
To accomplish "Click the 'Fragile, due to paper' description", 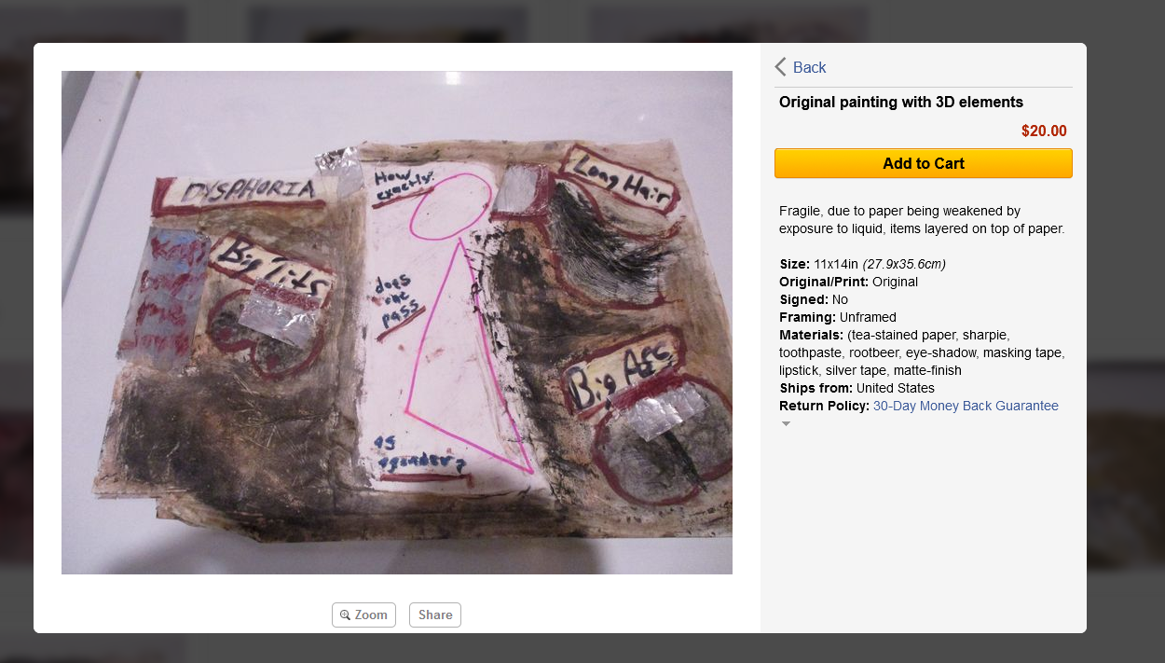I will tap(922, 220).
